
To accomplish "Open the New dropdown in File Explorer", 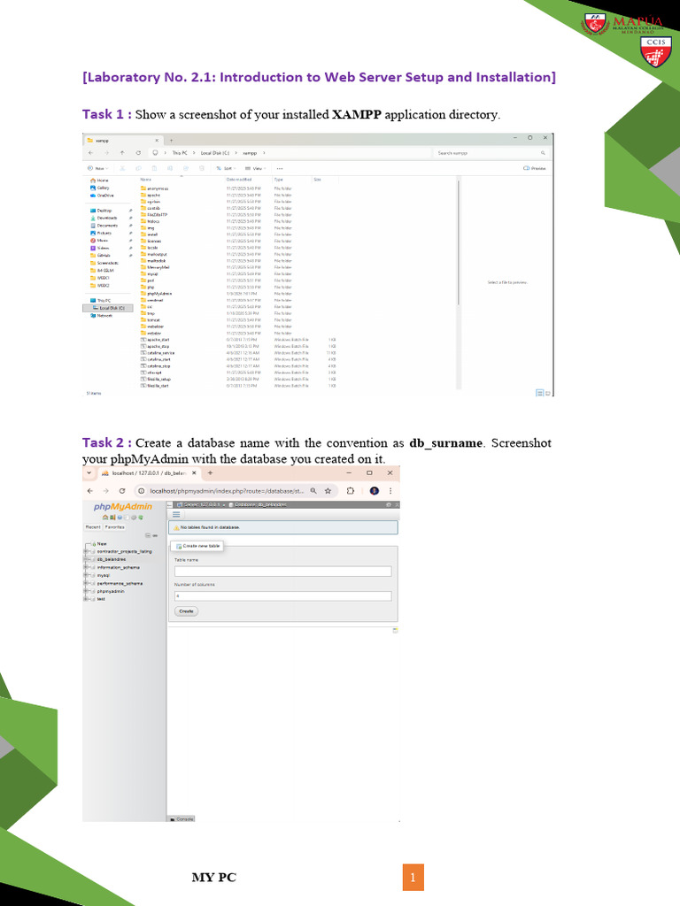I will click(x=97, y=169).
